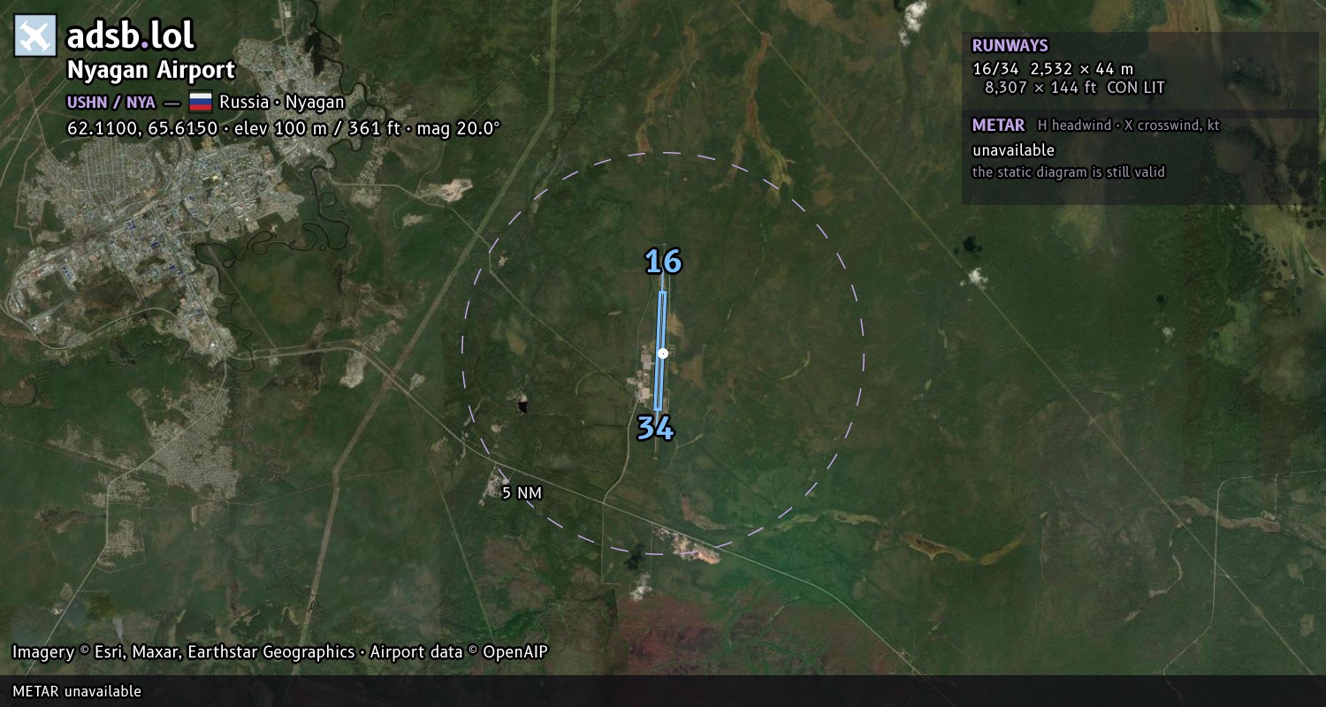Click the 16/34 2,532 × 44 m row
1326x707 pixels.
1053,68
